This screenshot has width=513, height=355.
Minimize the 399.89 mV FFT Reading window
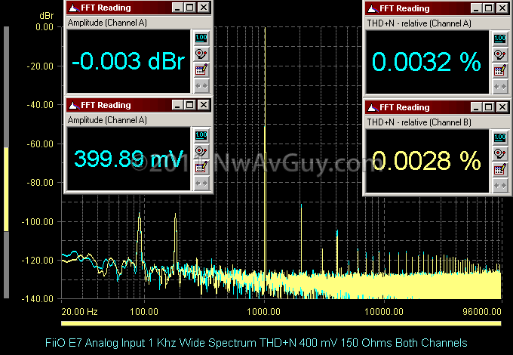pyautogui.click(x=177, y=105)
